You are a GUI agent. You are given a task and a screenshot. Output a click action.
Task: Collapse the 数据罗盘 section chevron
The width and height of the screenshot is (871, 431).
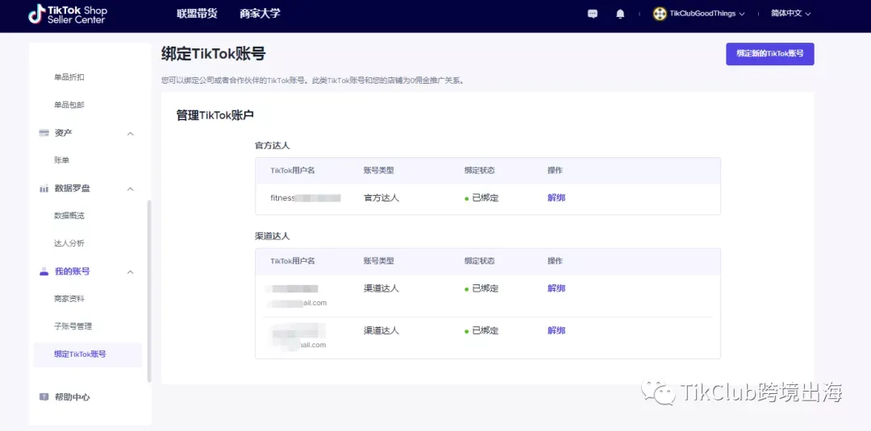(x=131, y=189)
